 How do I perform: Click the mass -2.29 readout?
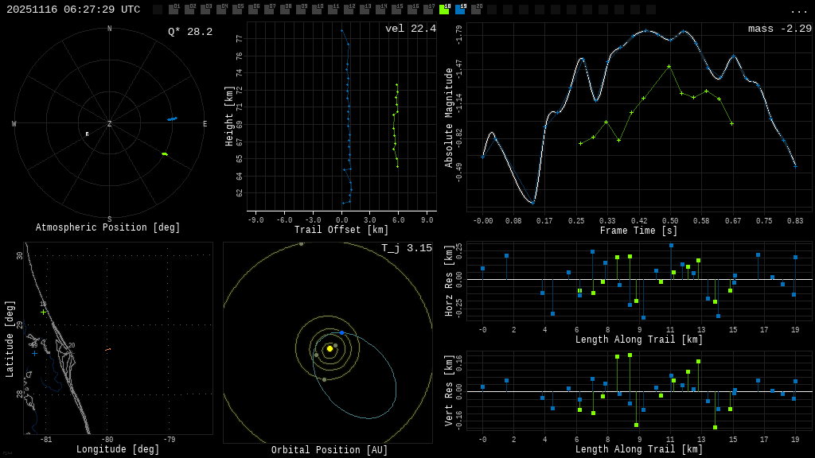pyautogui.click(x=779, y=29)
